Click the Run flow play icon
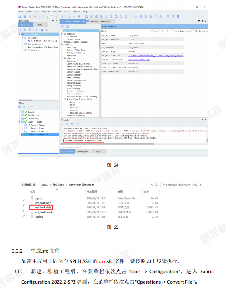Image resolution: width=226 pixels, height=292 pixels. (x=69, y=16)
